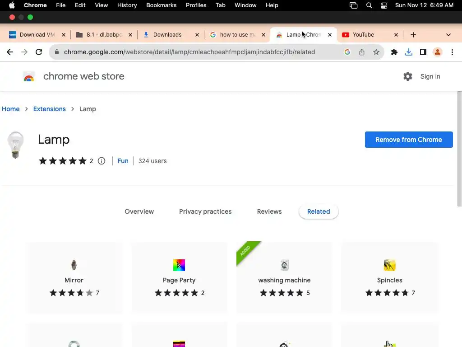
Task: Toggle the Chrome side panel
Action: click(x=423, y=52)
